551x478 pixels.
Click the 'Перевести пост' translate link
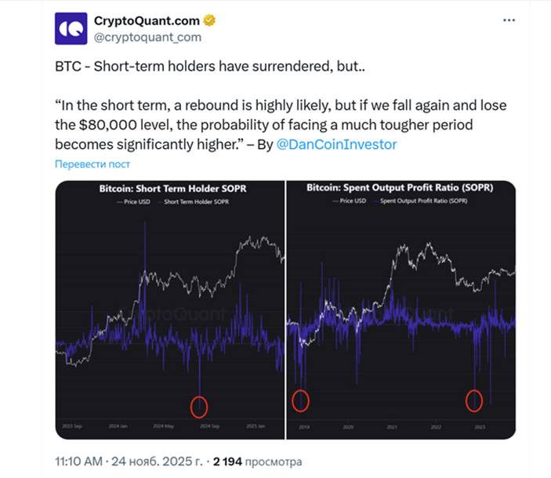(x=92, y=164)
